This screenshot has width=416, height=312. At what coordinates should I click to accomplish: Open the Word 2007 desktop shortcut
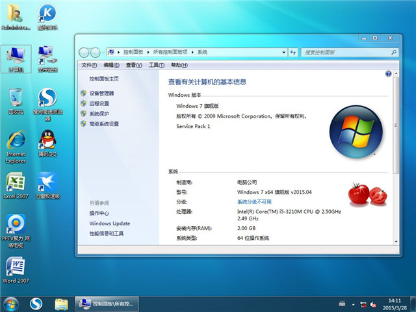click(16, 270)
